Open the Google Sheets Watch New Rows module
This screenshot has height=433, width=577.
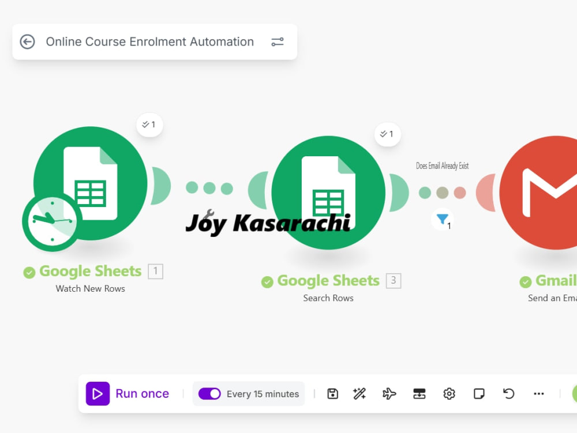pyautogui.click(x=91, y=183)
